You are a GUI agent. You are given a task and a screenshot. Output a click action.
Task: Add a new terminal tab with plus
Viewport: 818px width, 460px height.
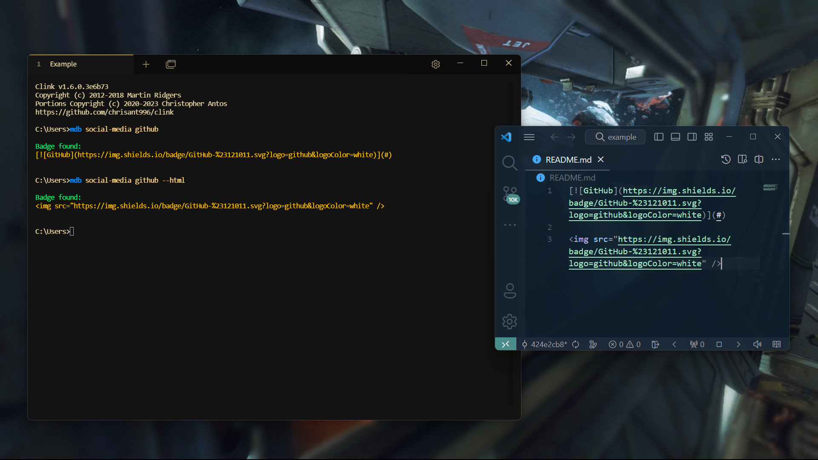pos(146,64)
